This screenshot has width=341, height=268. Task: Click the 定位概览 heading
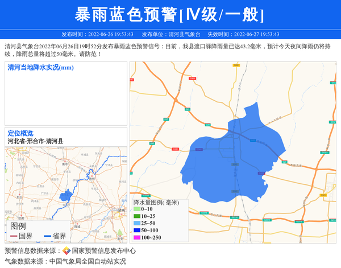(20, 133)
